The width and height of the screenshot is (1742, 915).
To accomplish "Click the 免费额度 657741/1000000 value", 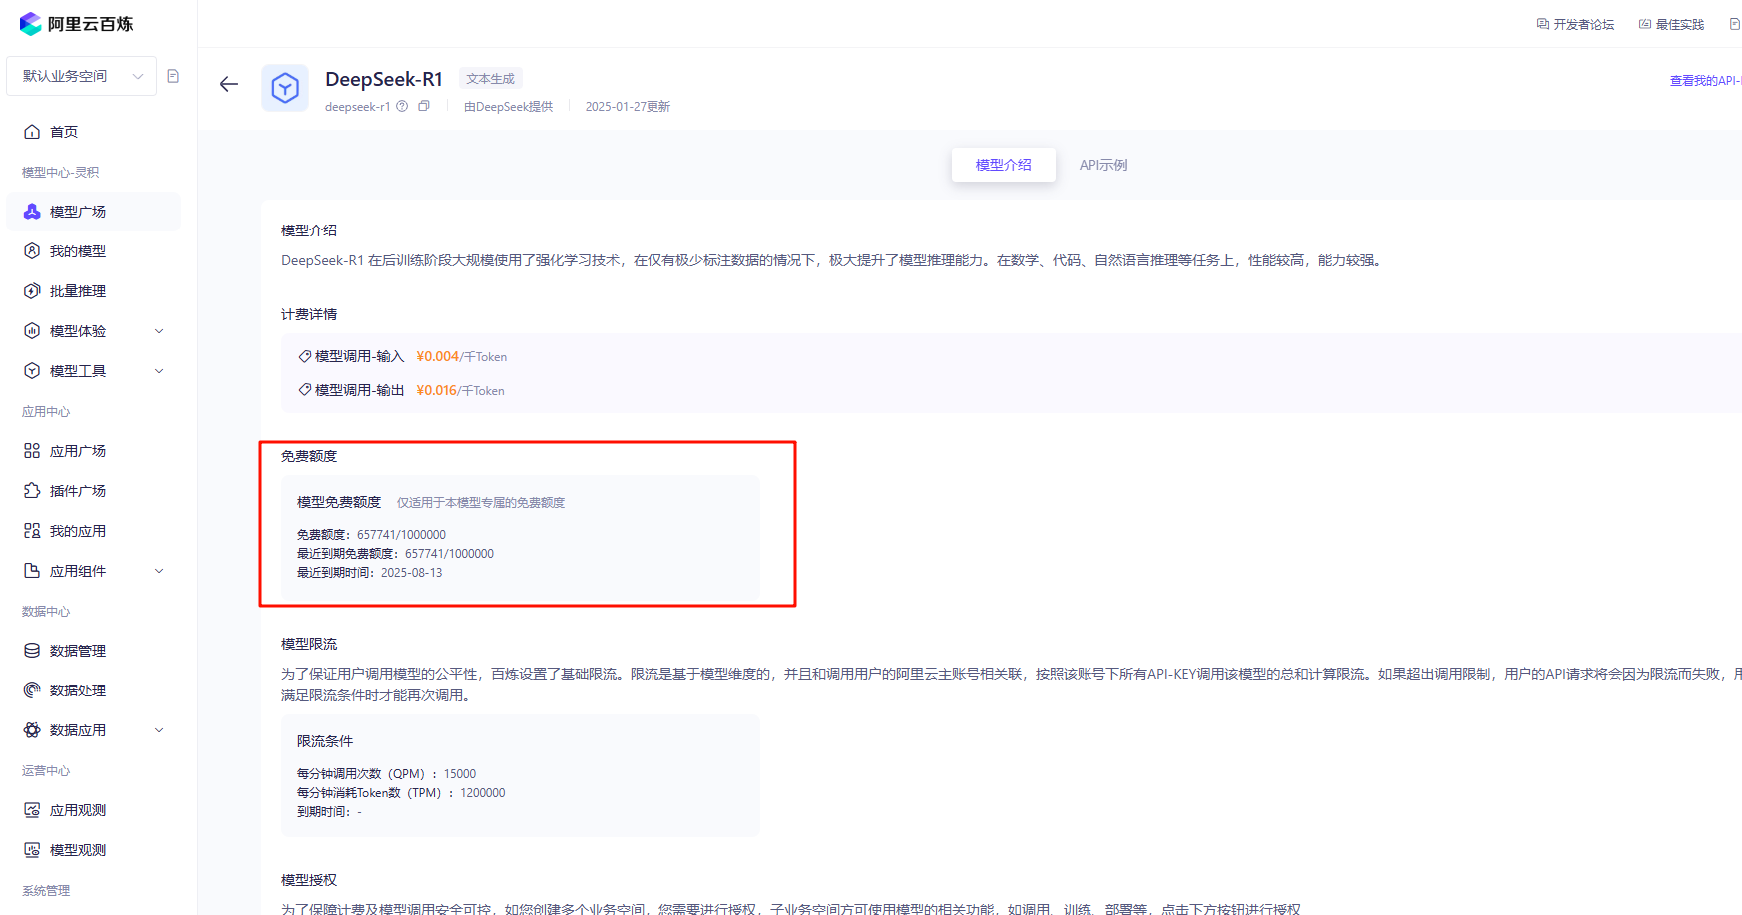I will [401, 535].
